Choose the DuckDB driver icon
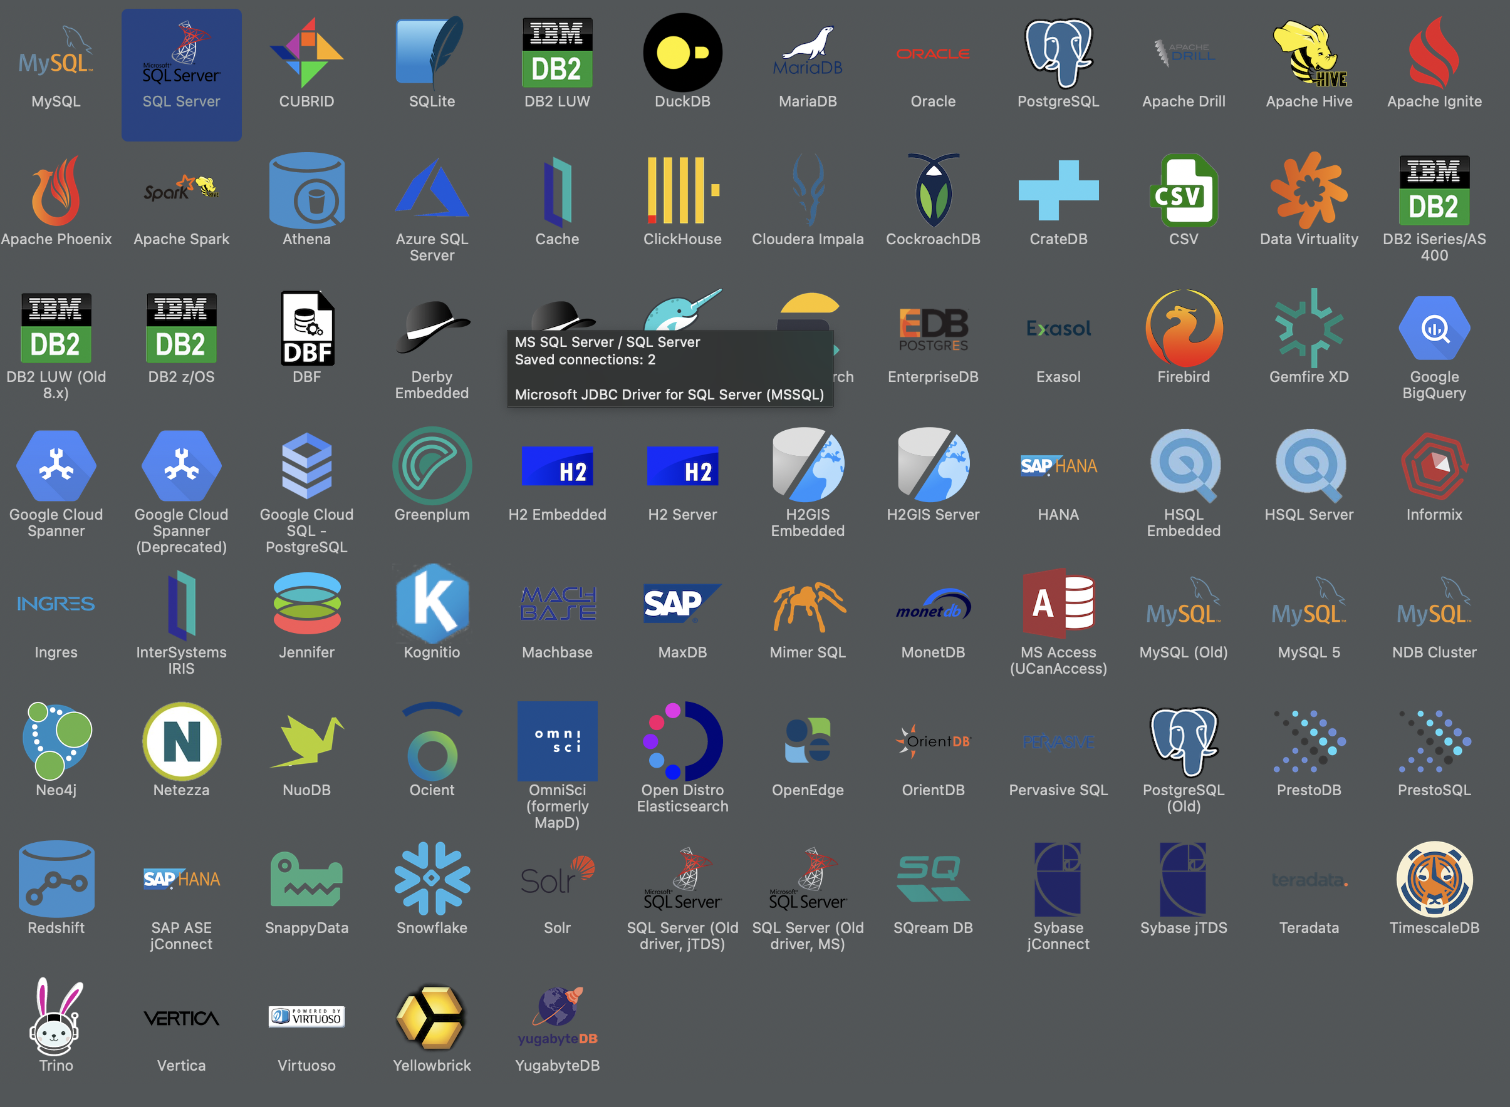 coord(682,54)
